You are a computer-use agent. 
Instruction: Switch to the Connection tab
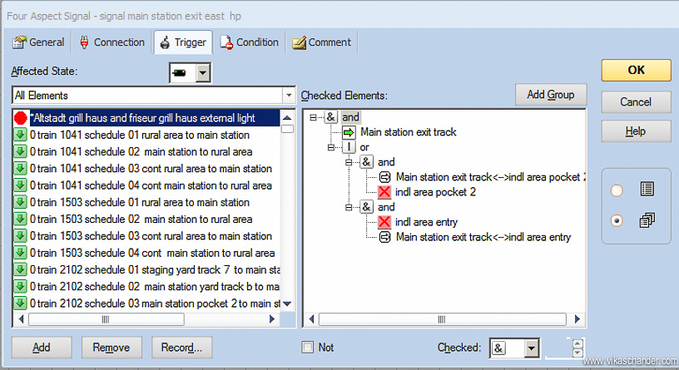(112, 42)
